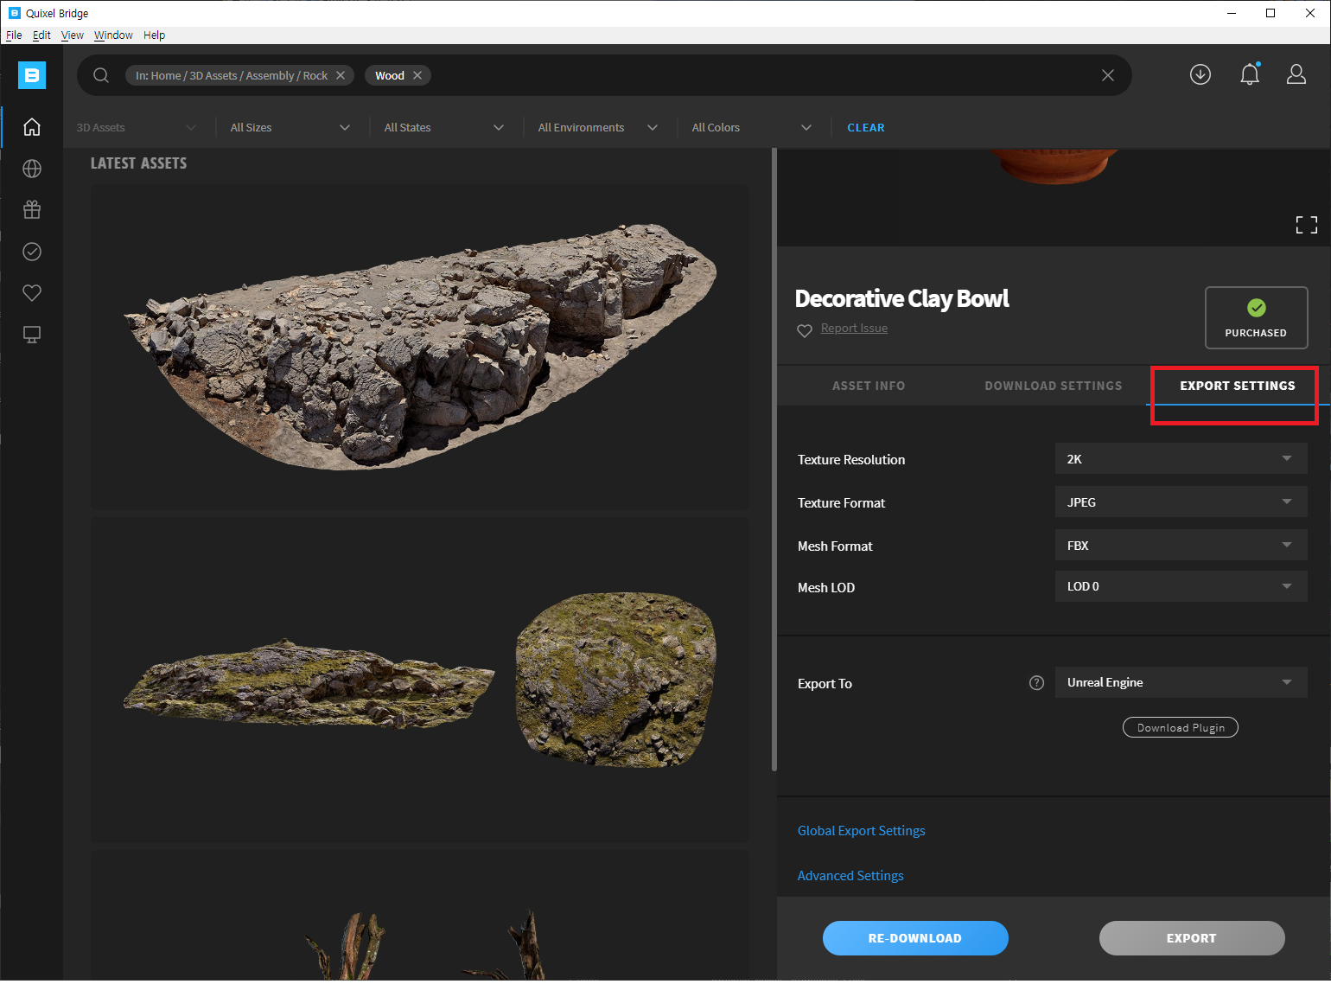1331x984 pixels.
Task: Click the Download Plugin button
Action: 1181,727
